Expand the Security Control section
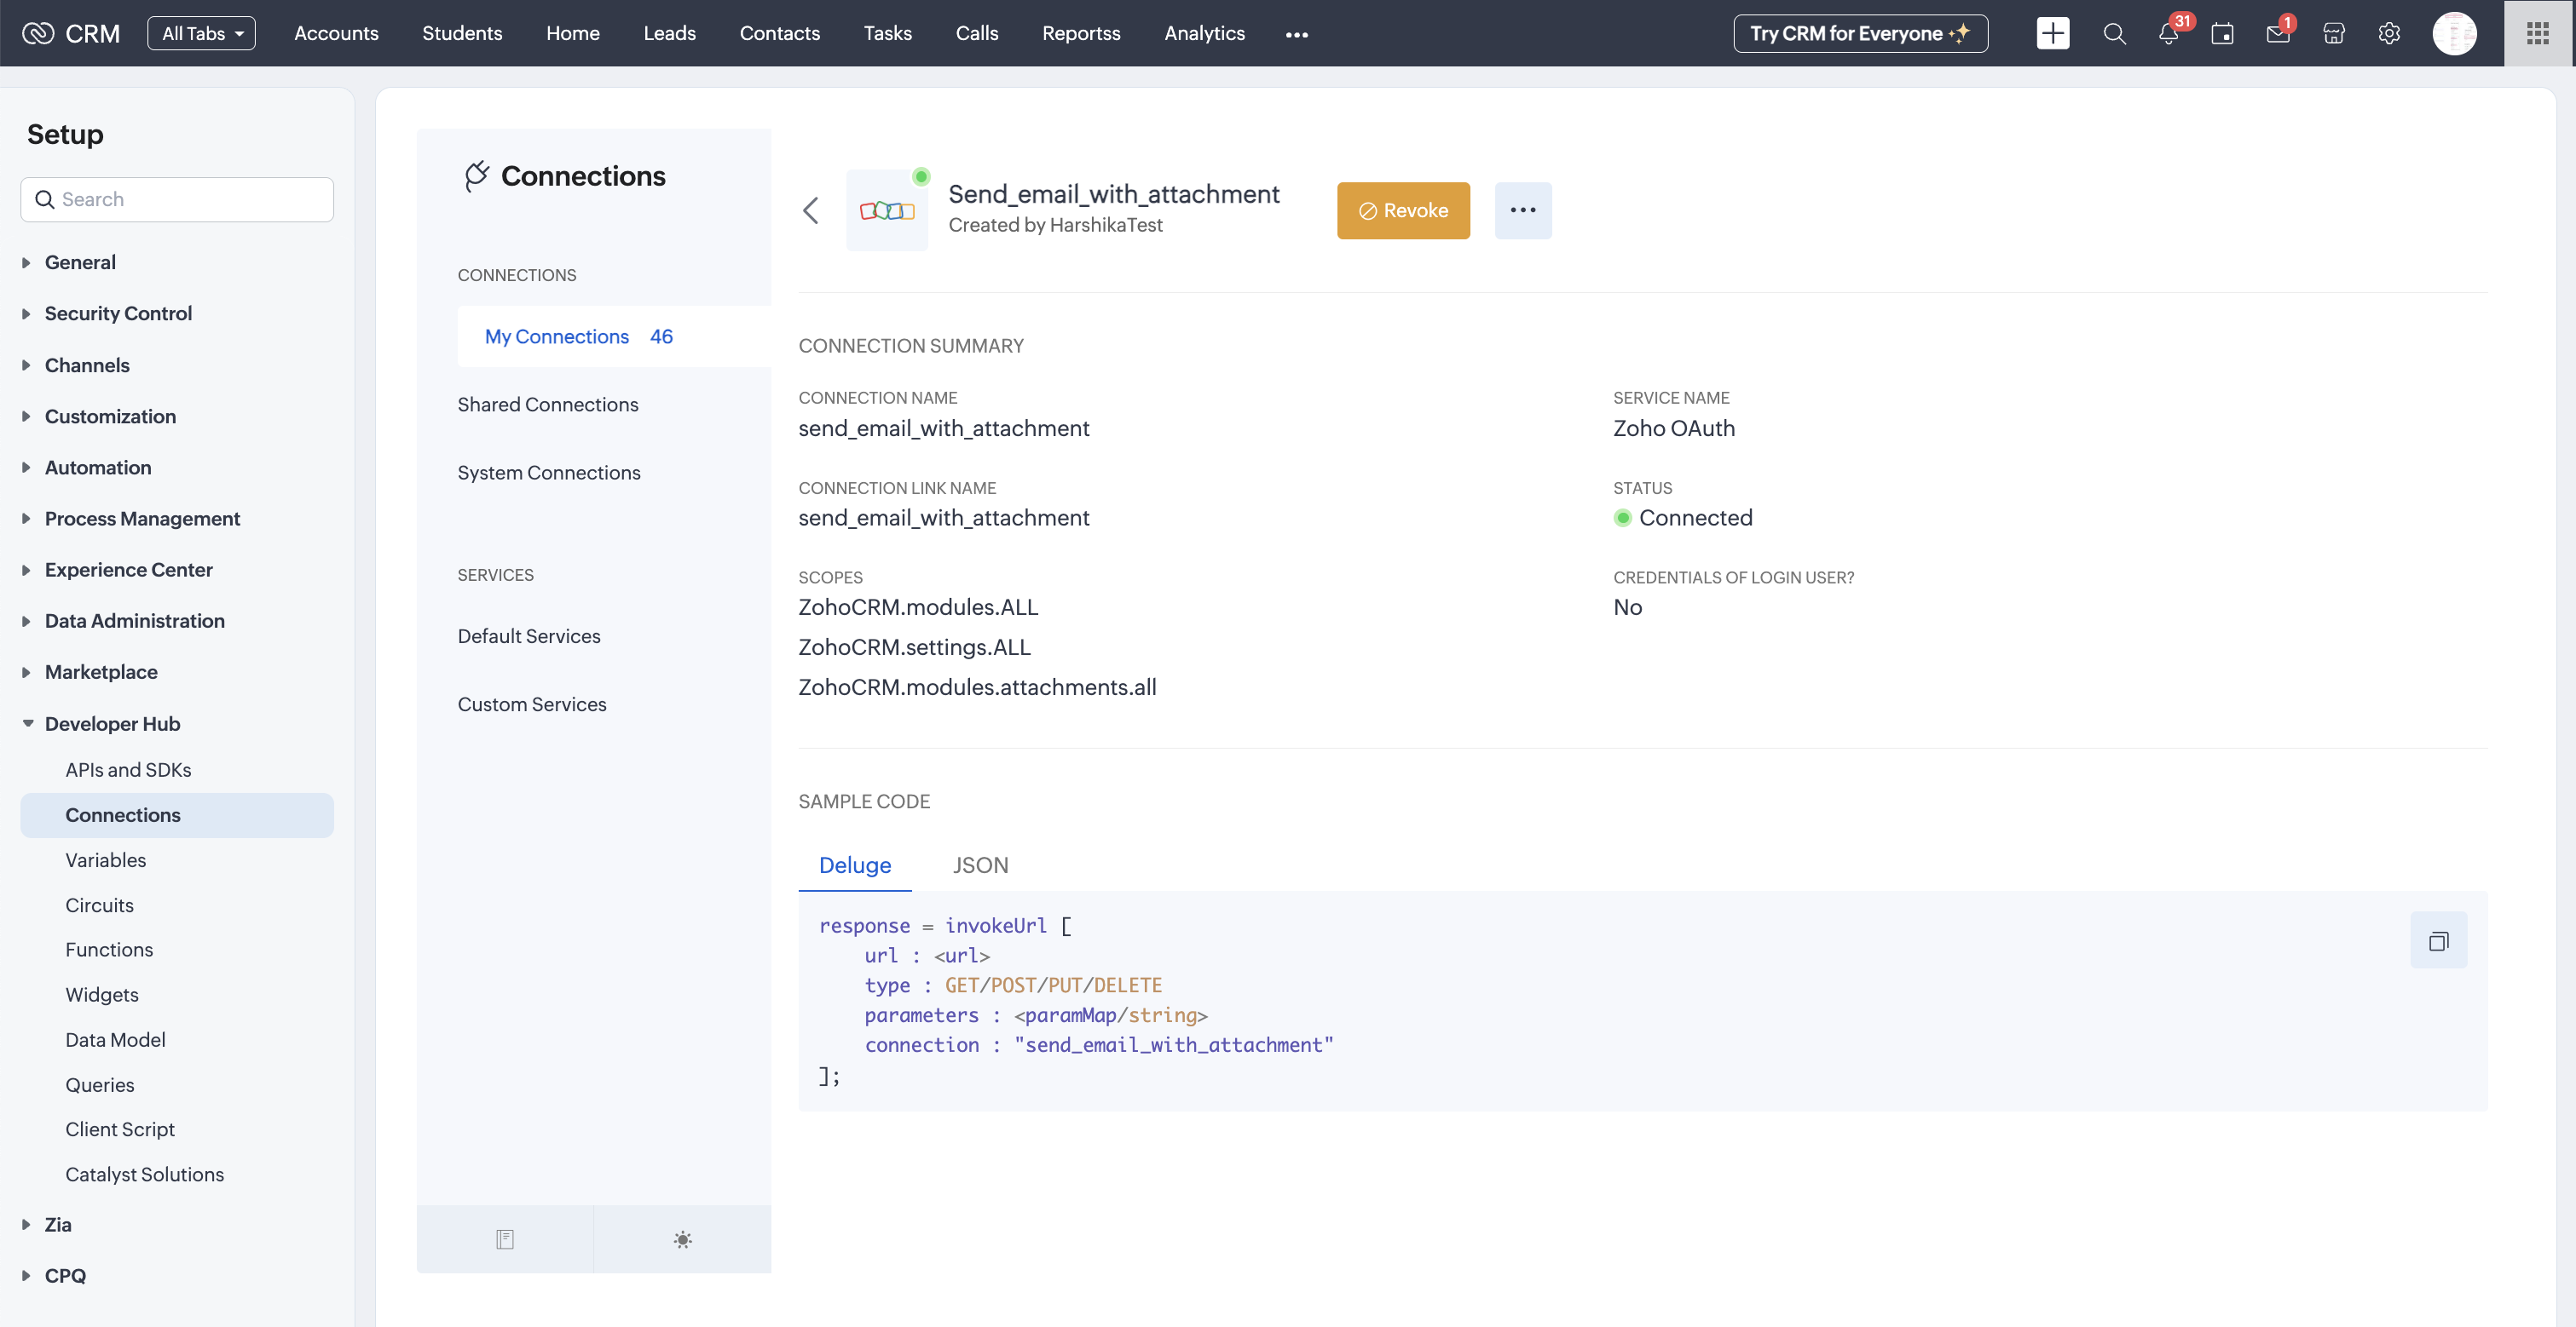Viewport: 2576px width, 1327px height. 118,313
